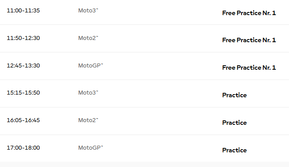Select Moto3 label in 11:00 row
This screenshot has height=167, width=289.
pyautogui.click(x=88, y=11)
